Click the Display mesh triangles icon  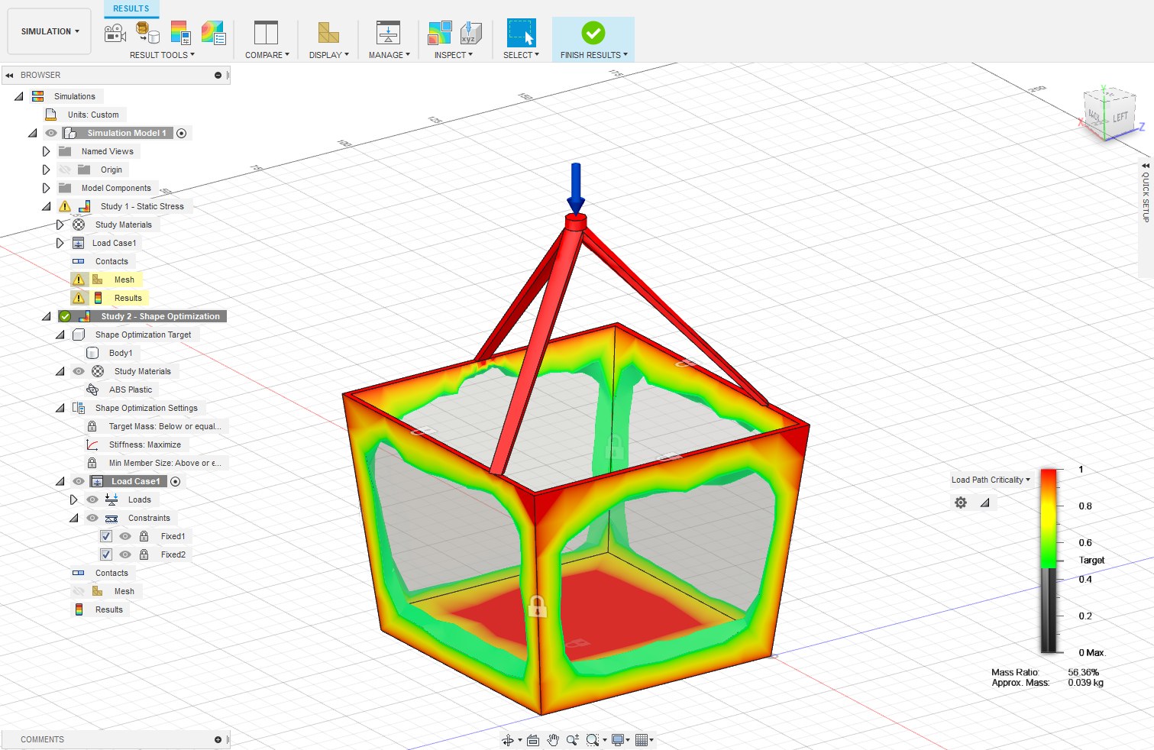tap(328, 33)
